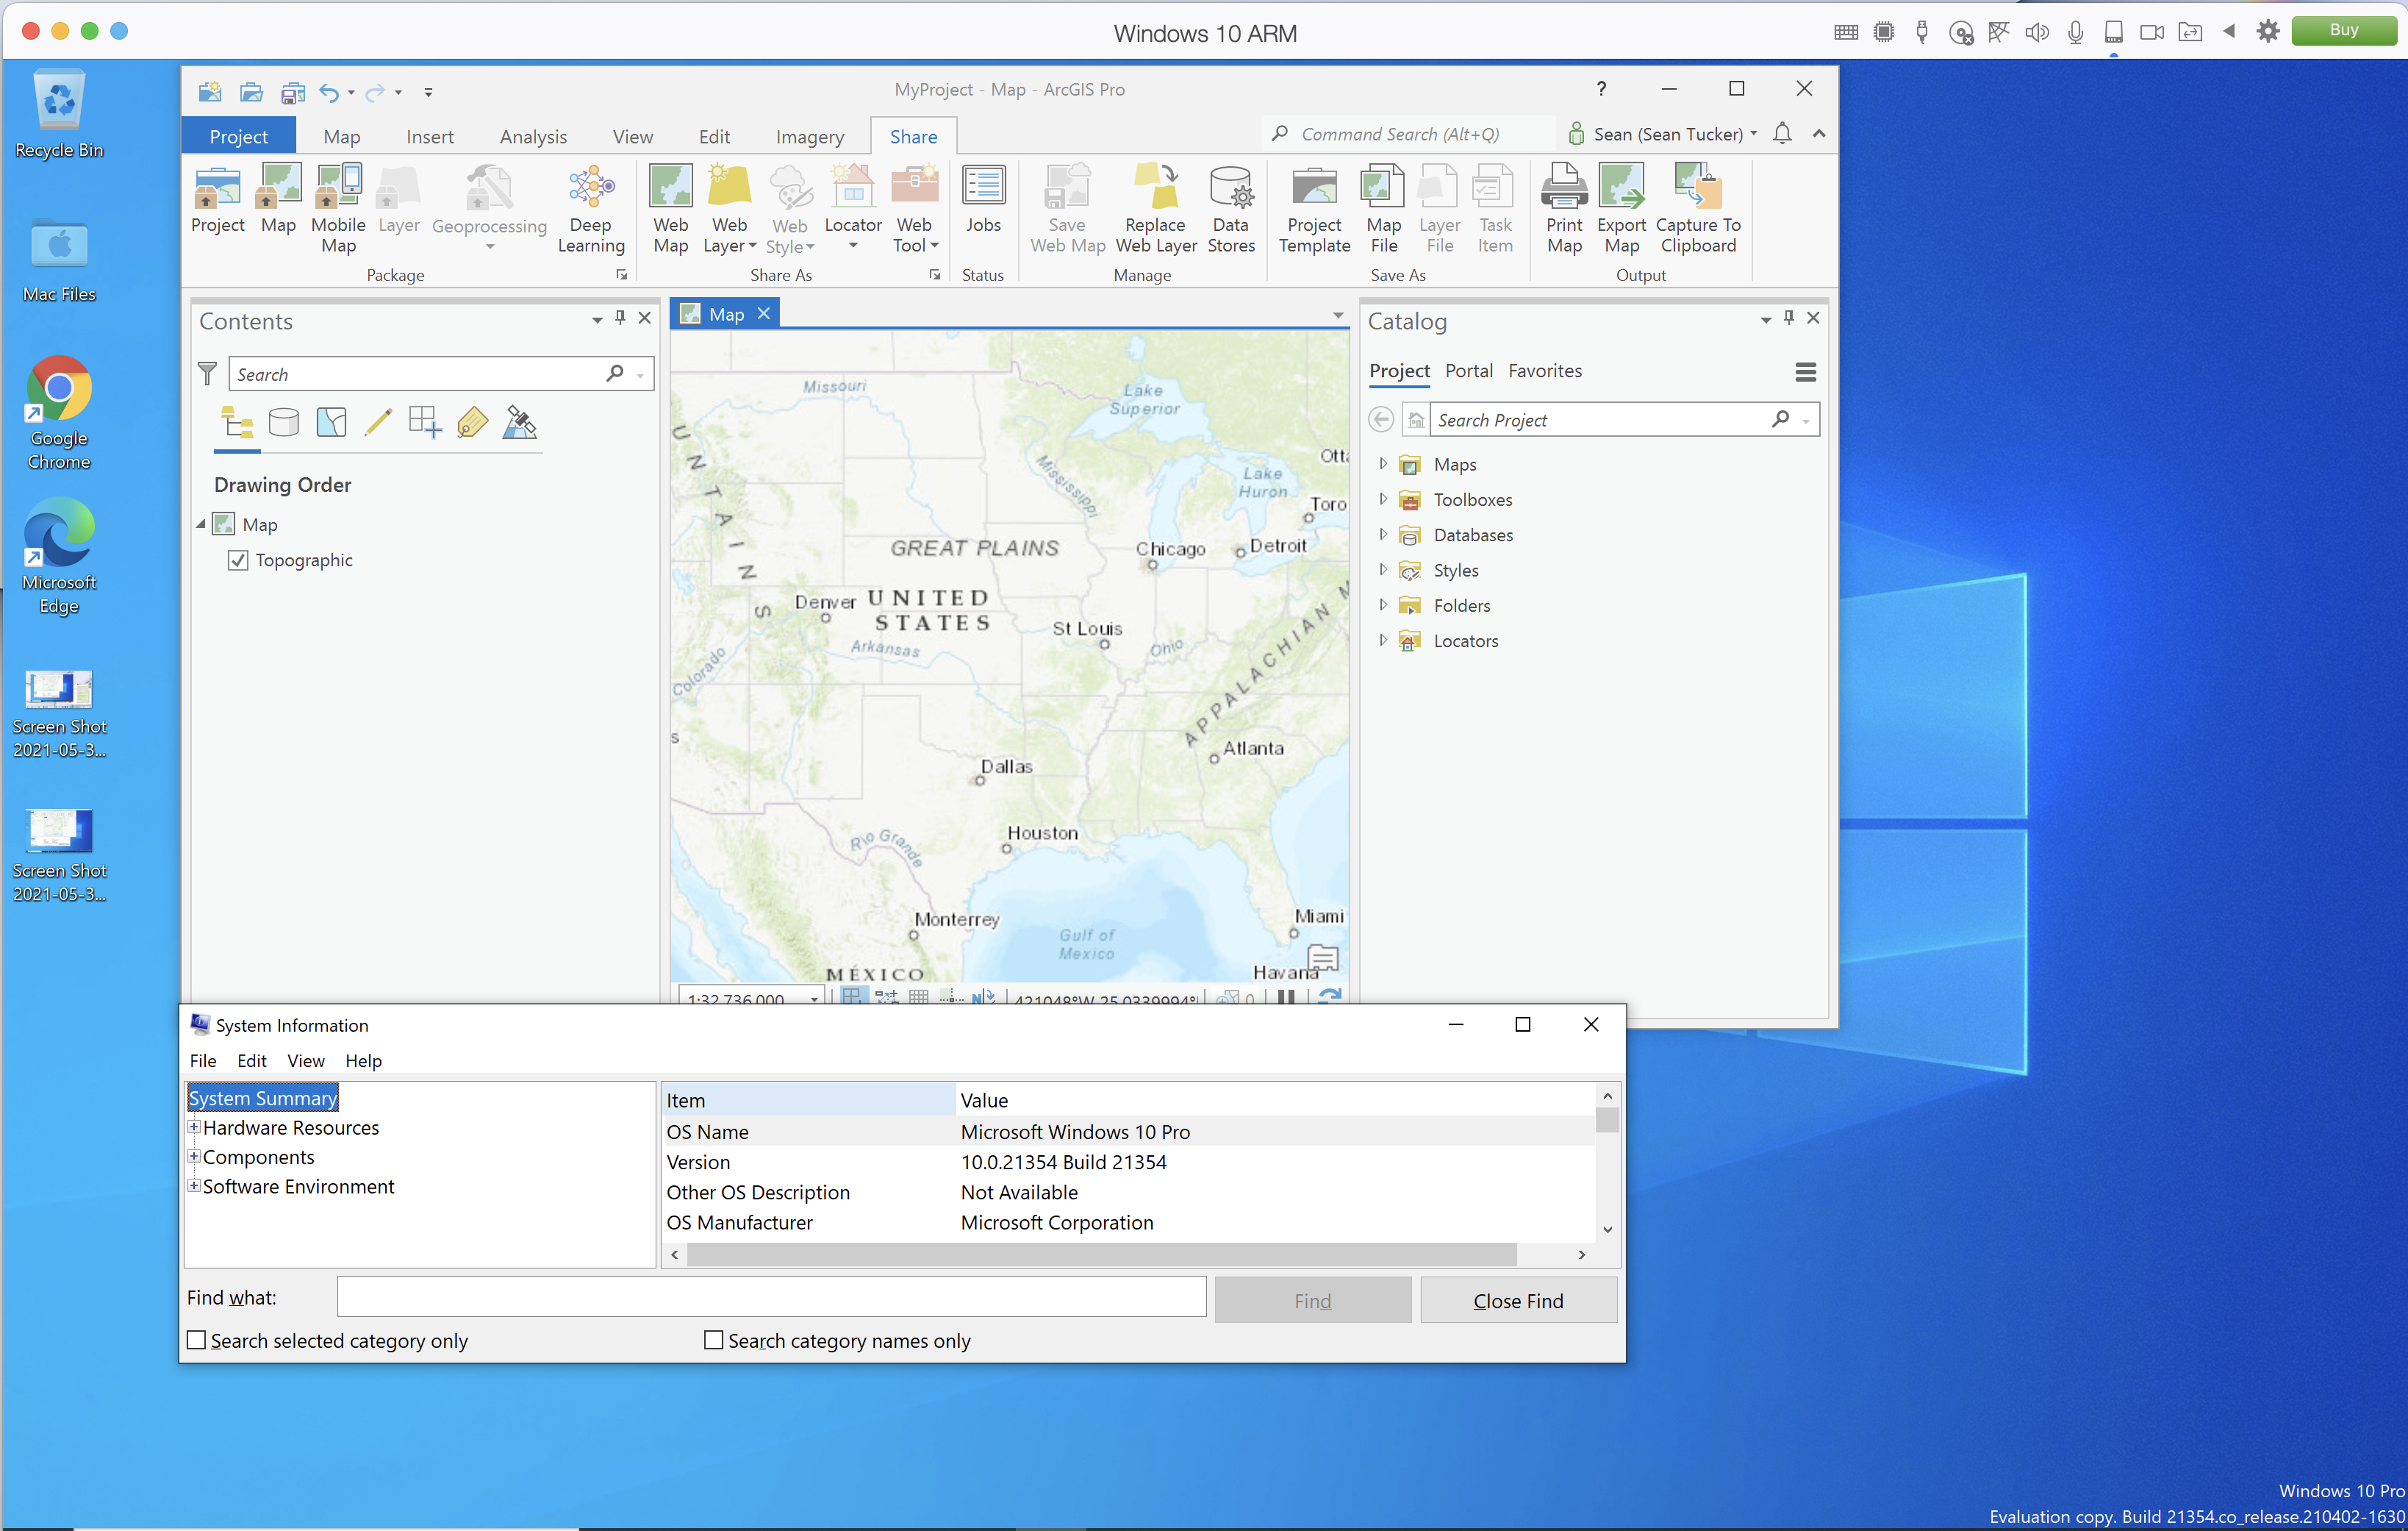This screenshot has height=1531, width=2408.
Task: Click the List By Editing pencil icon
Action: click(378, 424)
